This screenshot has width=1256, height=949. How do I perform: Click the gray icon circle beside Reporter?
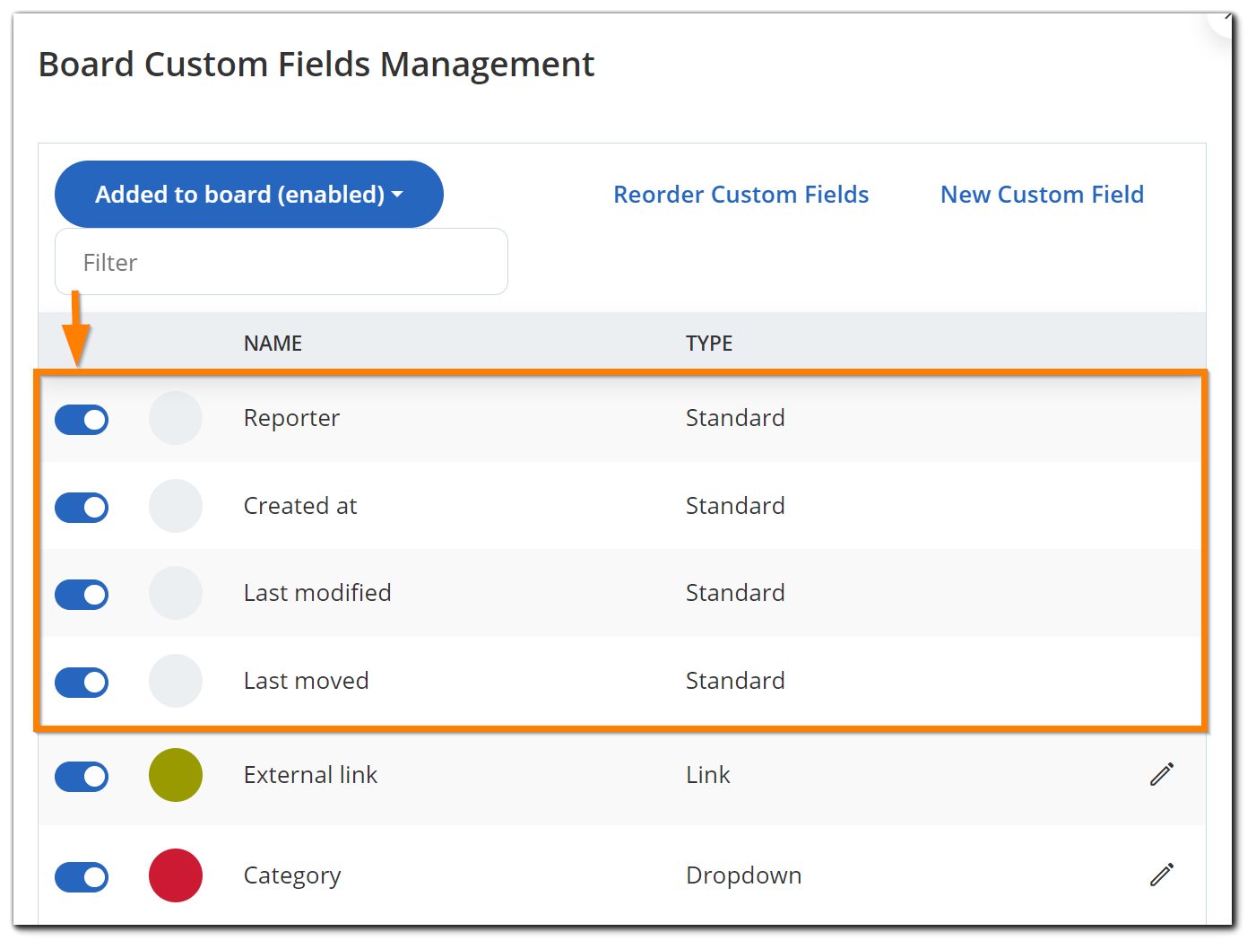[x=176, y=418]
